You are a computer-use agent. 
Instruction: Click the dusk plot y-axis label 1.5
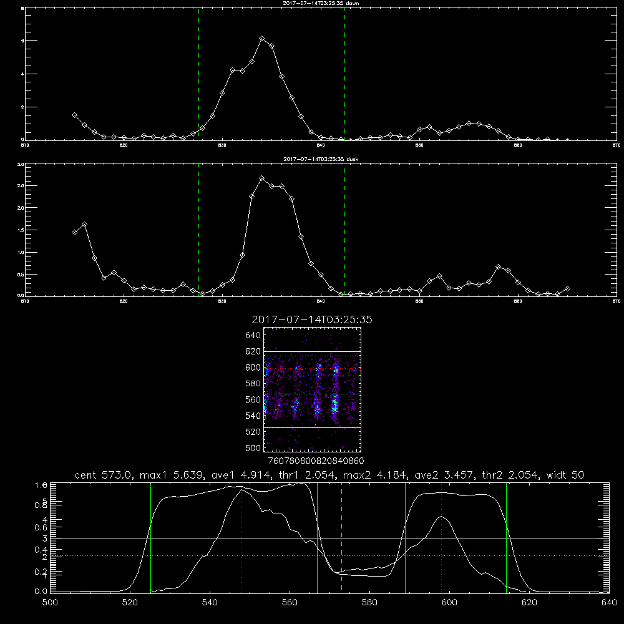[x=21, y=230]
